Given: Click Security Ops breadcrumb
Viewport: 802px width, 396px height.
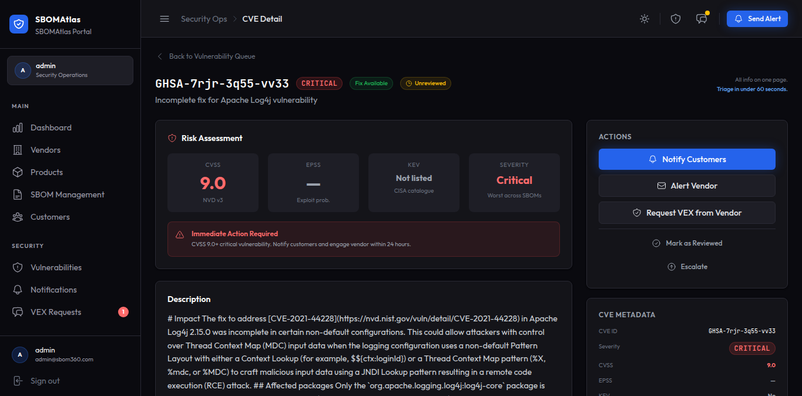Looking at the screenshot, I should point(204,19).
